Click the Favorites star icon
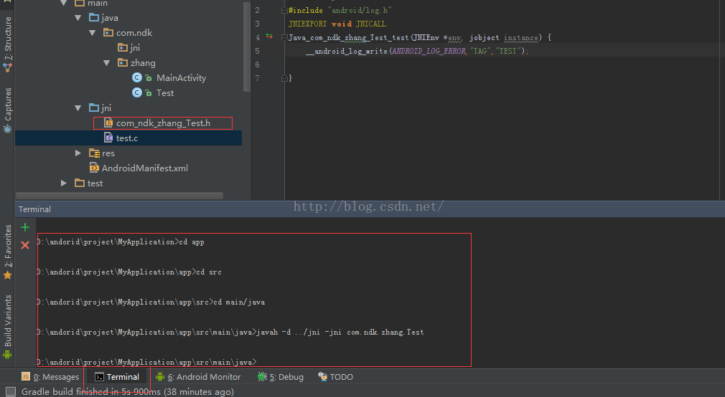 [7, 276]
